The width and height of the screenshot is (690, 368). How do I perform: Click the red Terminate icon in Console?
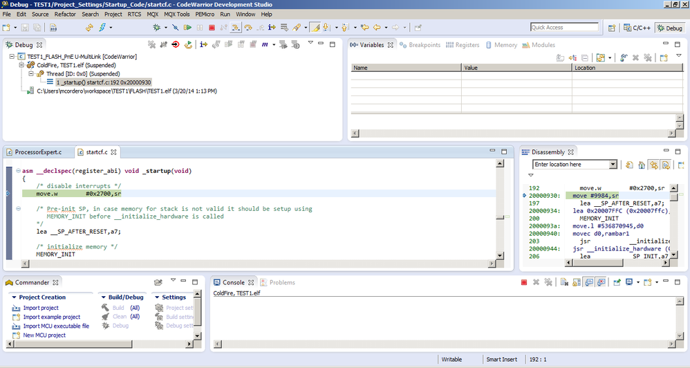point(524,282)
